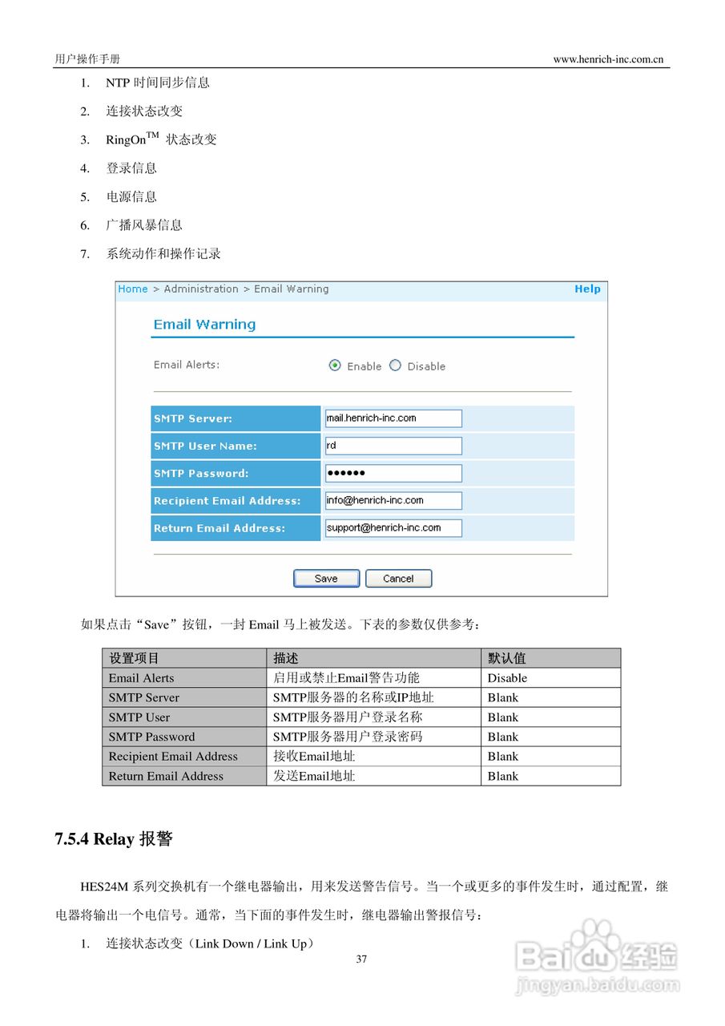
Task: Click the www.henrich-inc.com.cn link
Action: click(x=610, y=58)
